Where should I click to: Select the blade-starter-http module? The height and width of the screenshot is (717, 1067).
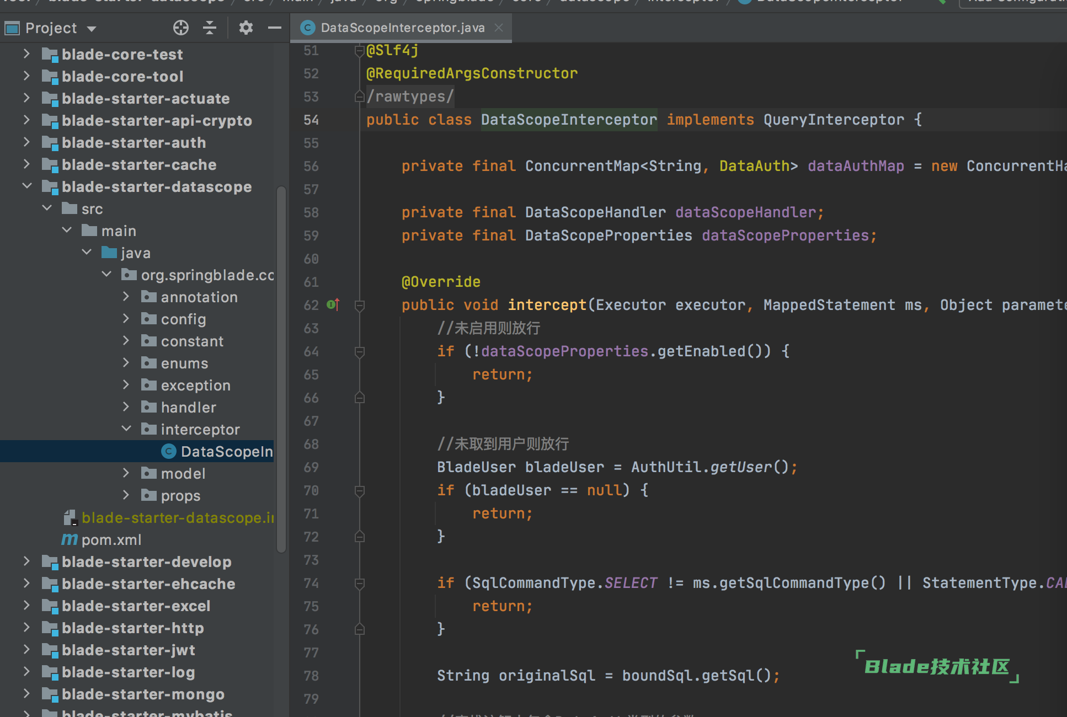tap(132, 628)
